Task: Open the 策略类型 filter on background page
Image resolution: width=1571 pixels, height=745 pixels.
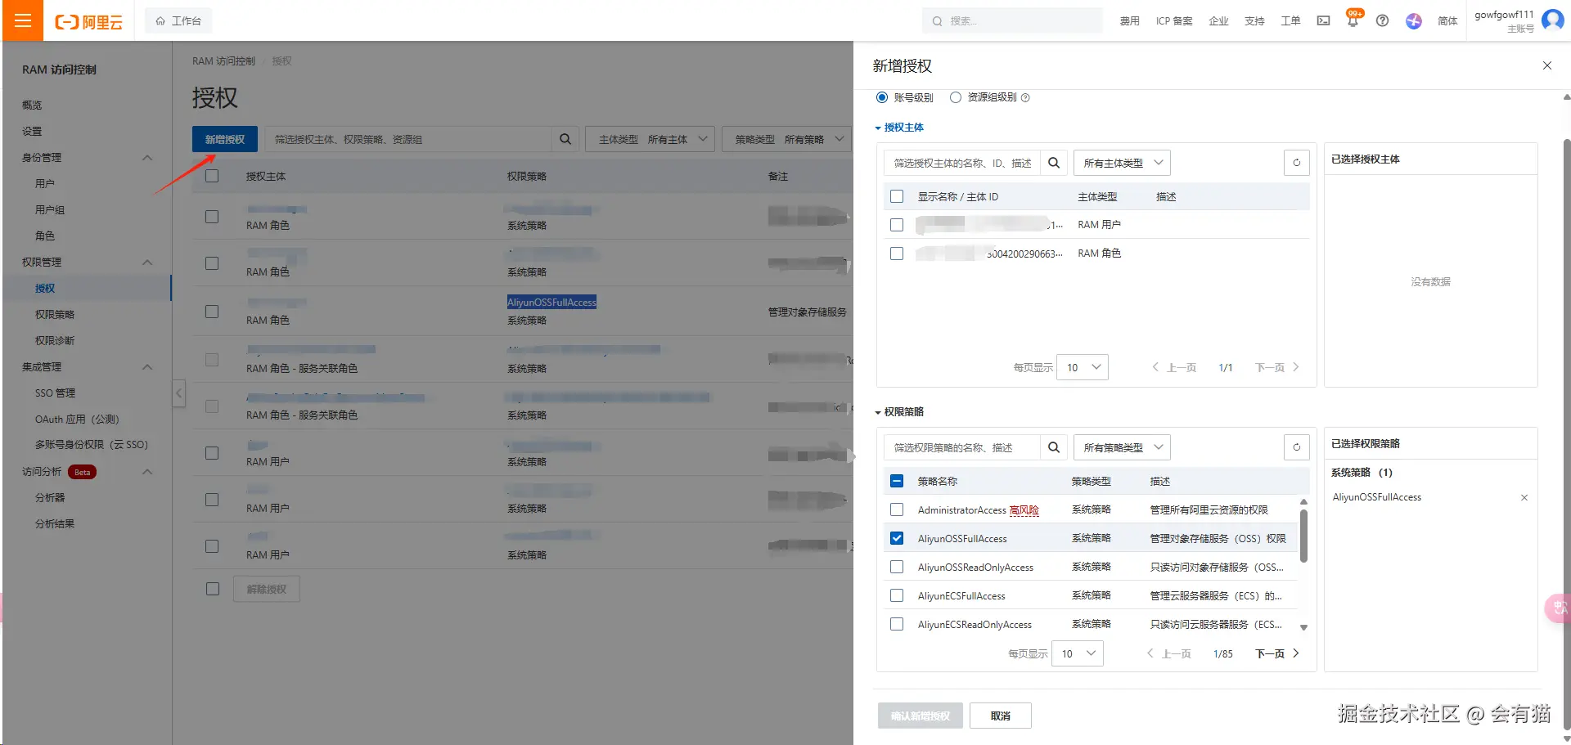Action: (x=787, y=139)
